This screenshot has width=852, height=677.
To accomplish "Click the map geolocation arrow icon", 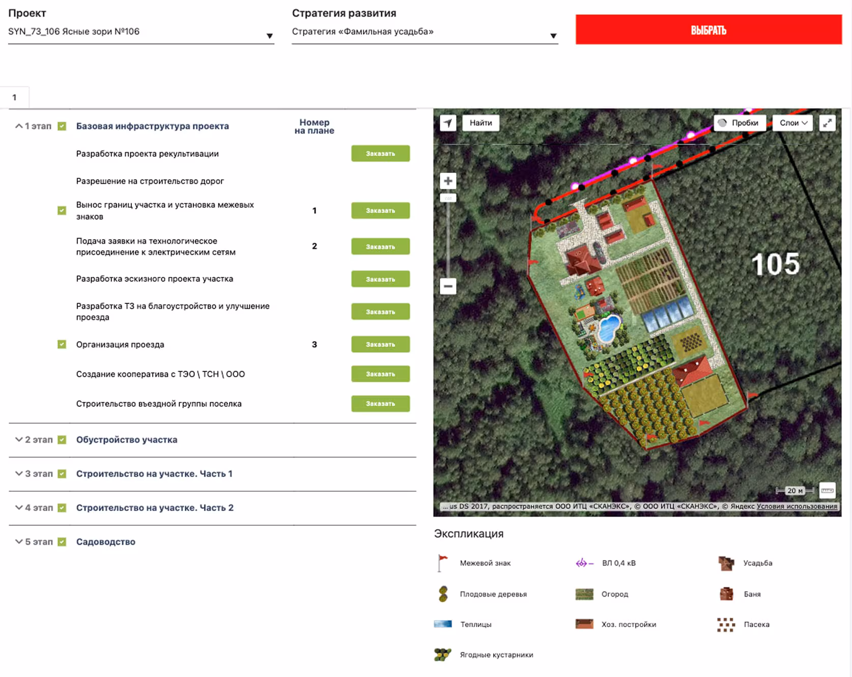I will point(448,123).
